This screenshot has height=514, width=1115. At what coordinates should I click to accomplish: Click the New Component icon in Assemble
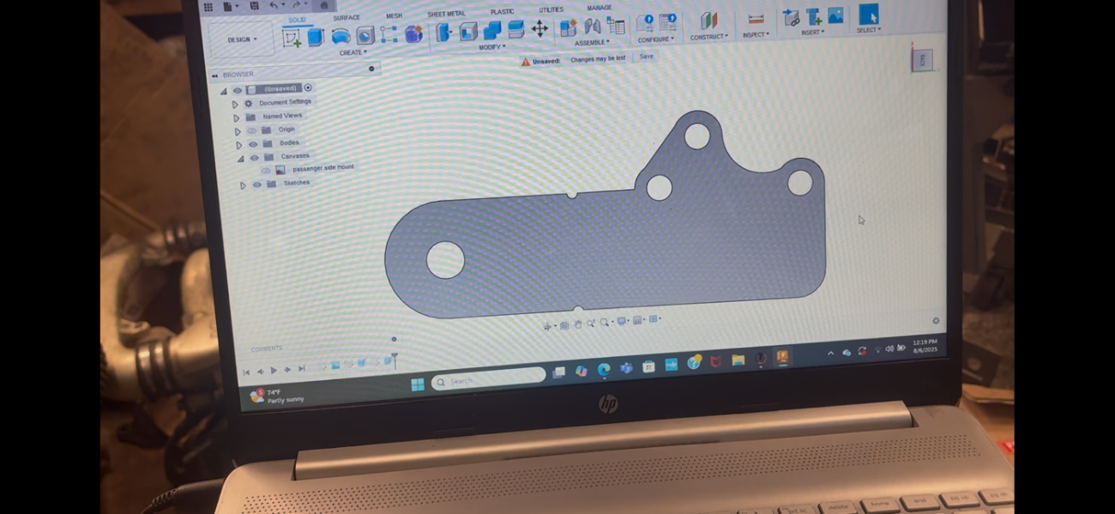(x=568, y=27)
